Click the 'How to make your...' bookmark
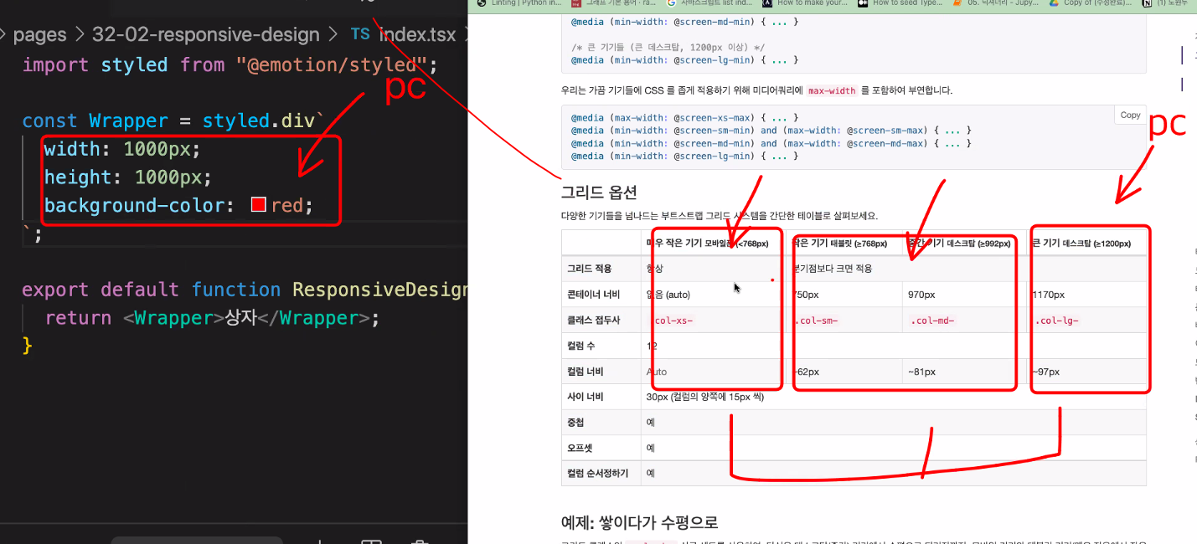This screenshot has width=1197, height=544. [x=807, y=3]
